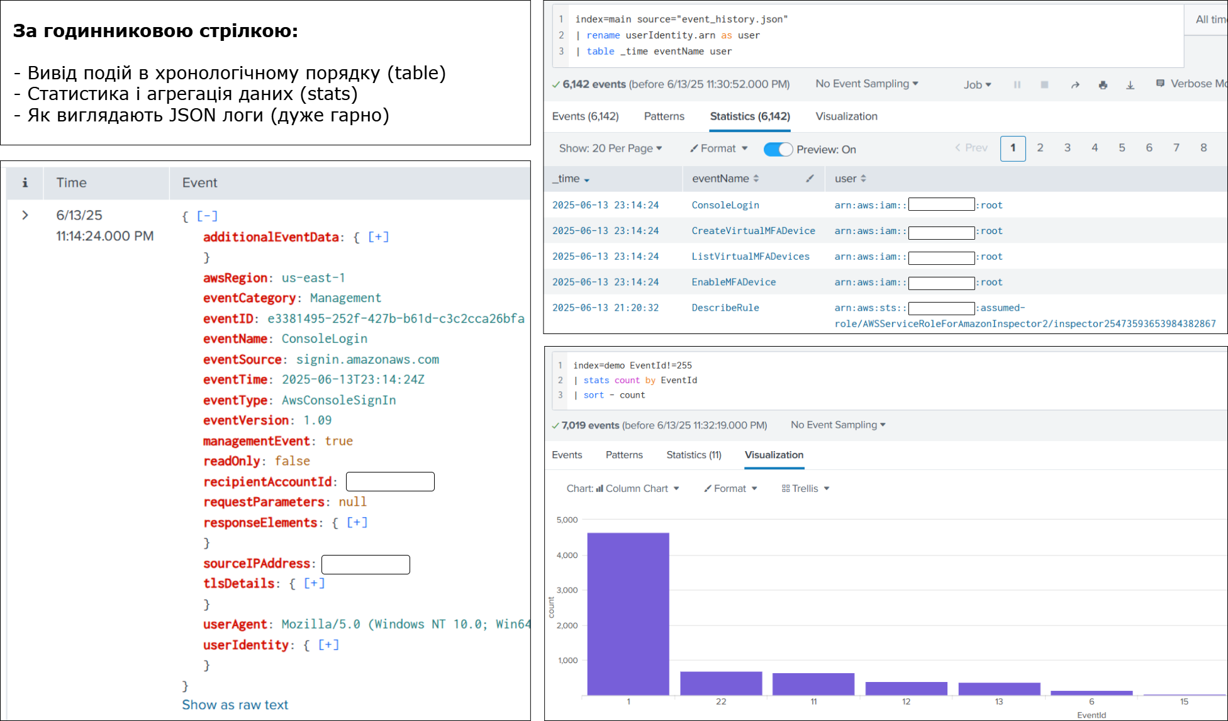This screenshot has height=721, width=1228.
Task: Click the bar for EventId 22
Action: tap(721, 683)
